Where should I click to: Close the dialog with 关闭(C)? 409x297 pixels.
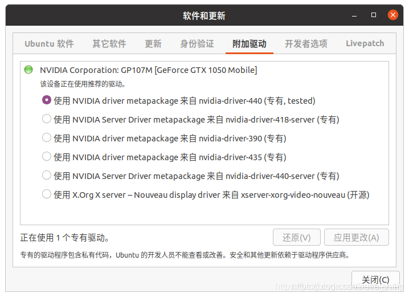tap(375, 280)
